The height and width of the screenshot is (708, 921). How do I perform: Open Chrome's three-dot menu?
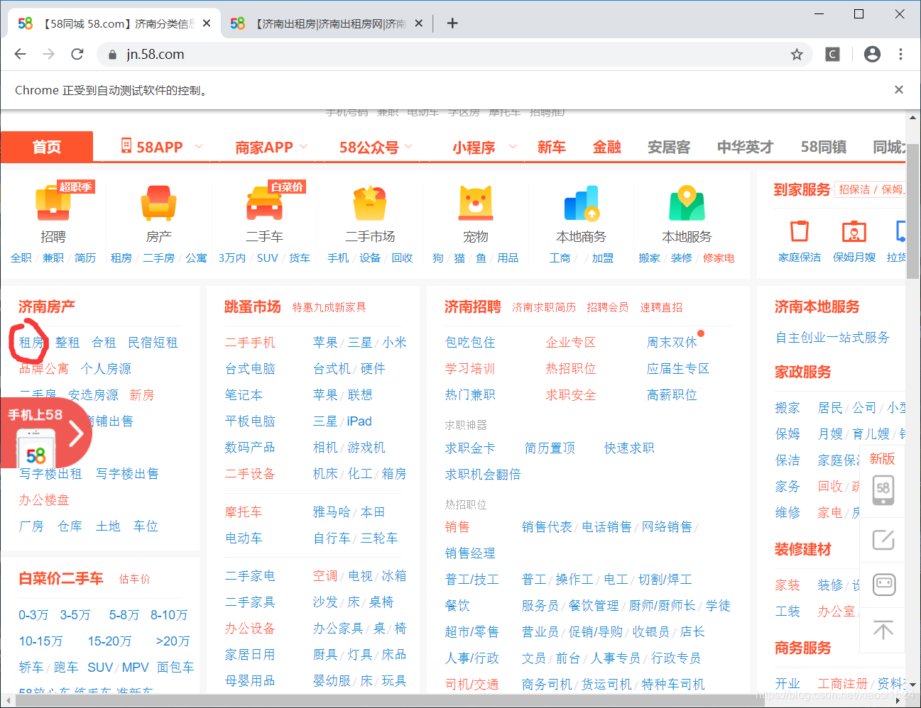900,54
